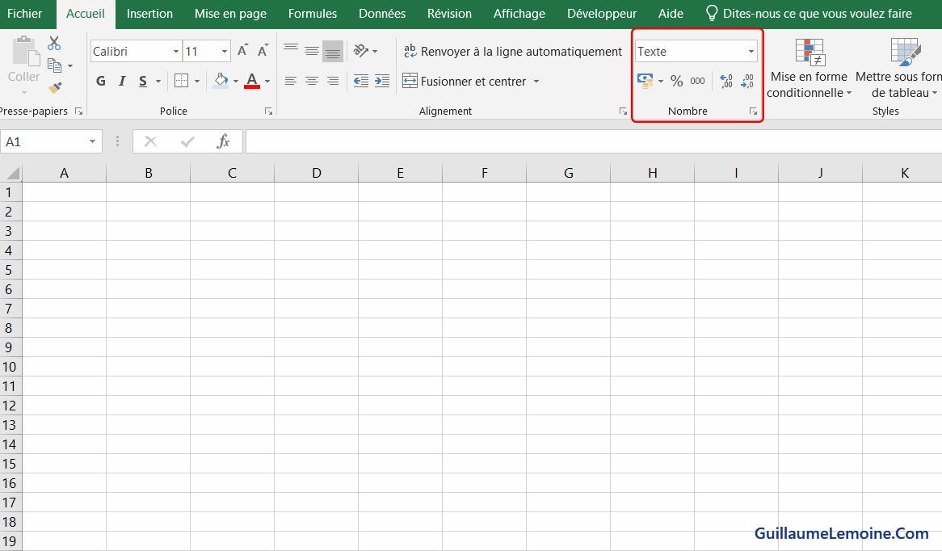Screen dimensions: 942x551
Task: Click the percentage style icon
Action: (x=677, y=81)
